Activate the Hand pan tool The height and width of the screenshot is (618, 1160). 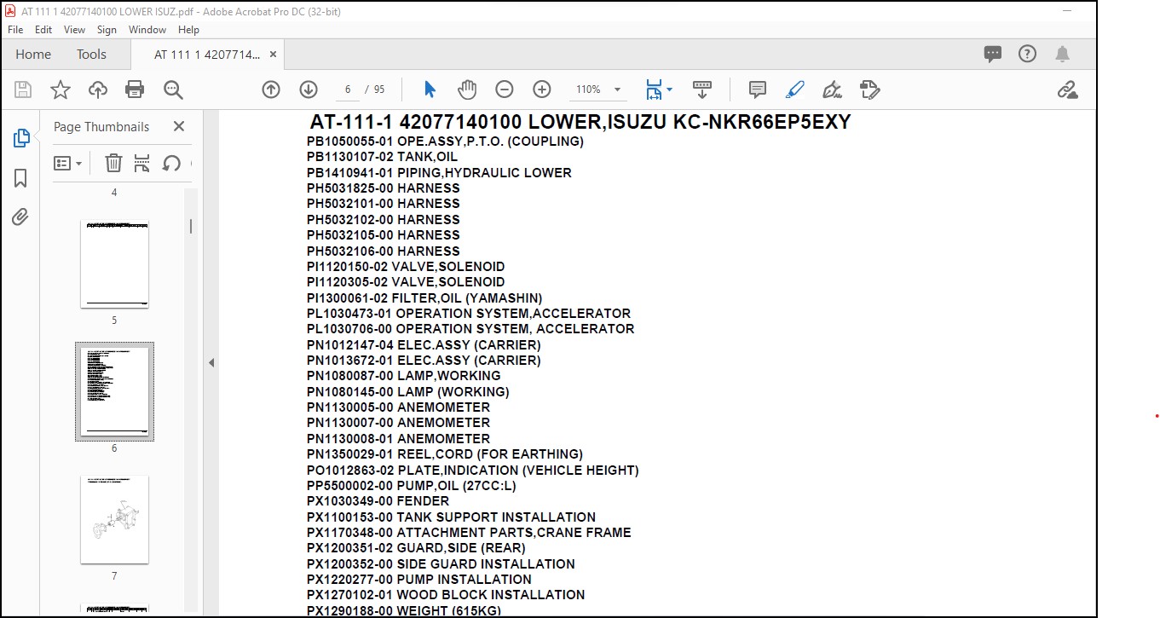point(467,90)
